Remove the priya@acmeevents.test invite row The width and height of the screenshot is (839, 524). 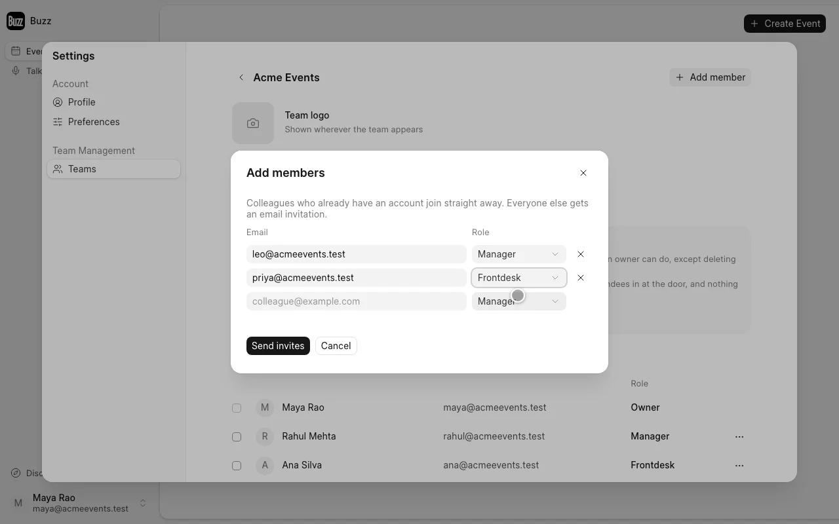(581, 278)
